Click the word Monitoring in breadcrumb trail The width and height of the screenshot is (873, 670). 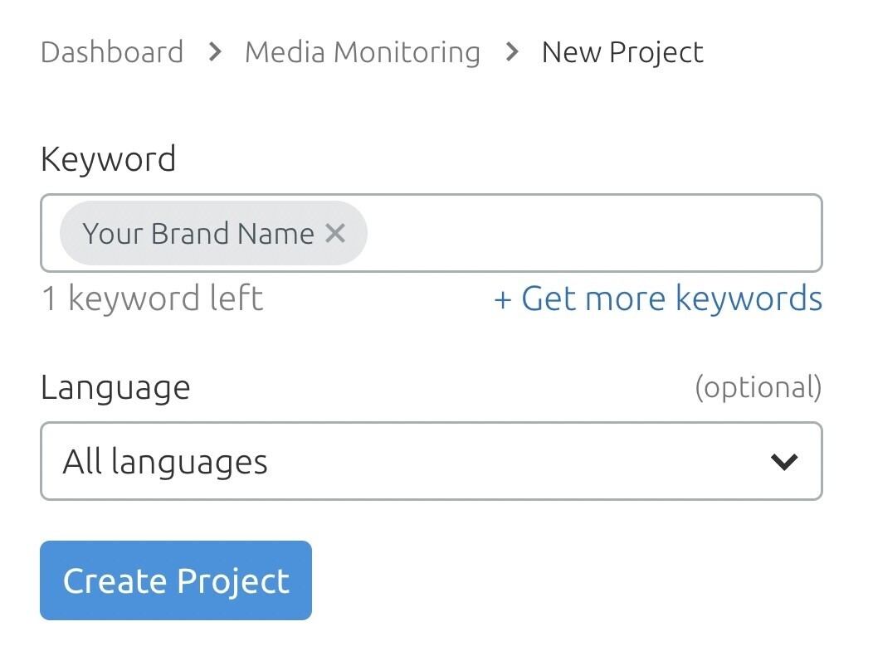coord(407,53)
